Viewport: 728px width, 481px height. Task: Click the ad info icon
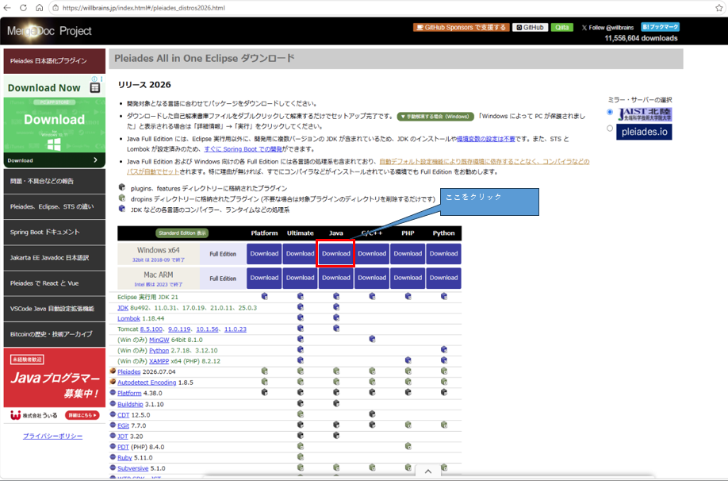pyautogui.click(x=94, y=79)
